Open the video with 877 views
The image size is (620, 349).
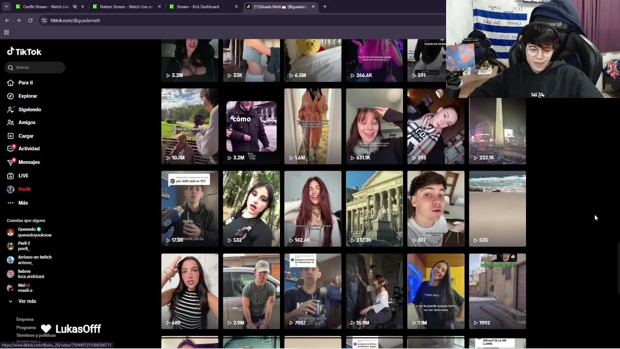[x=436, y=208]
